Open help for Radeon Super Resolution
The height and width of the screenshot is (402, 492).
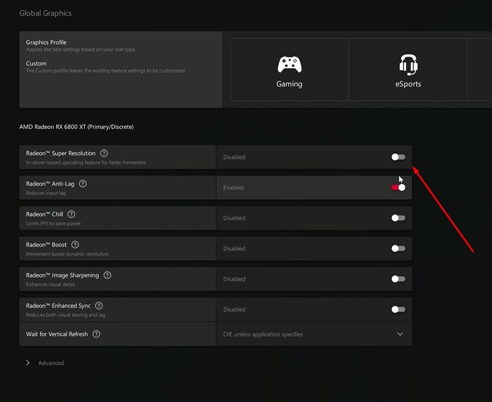(x=104, y=152)
